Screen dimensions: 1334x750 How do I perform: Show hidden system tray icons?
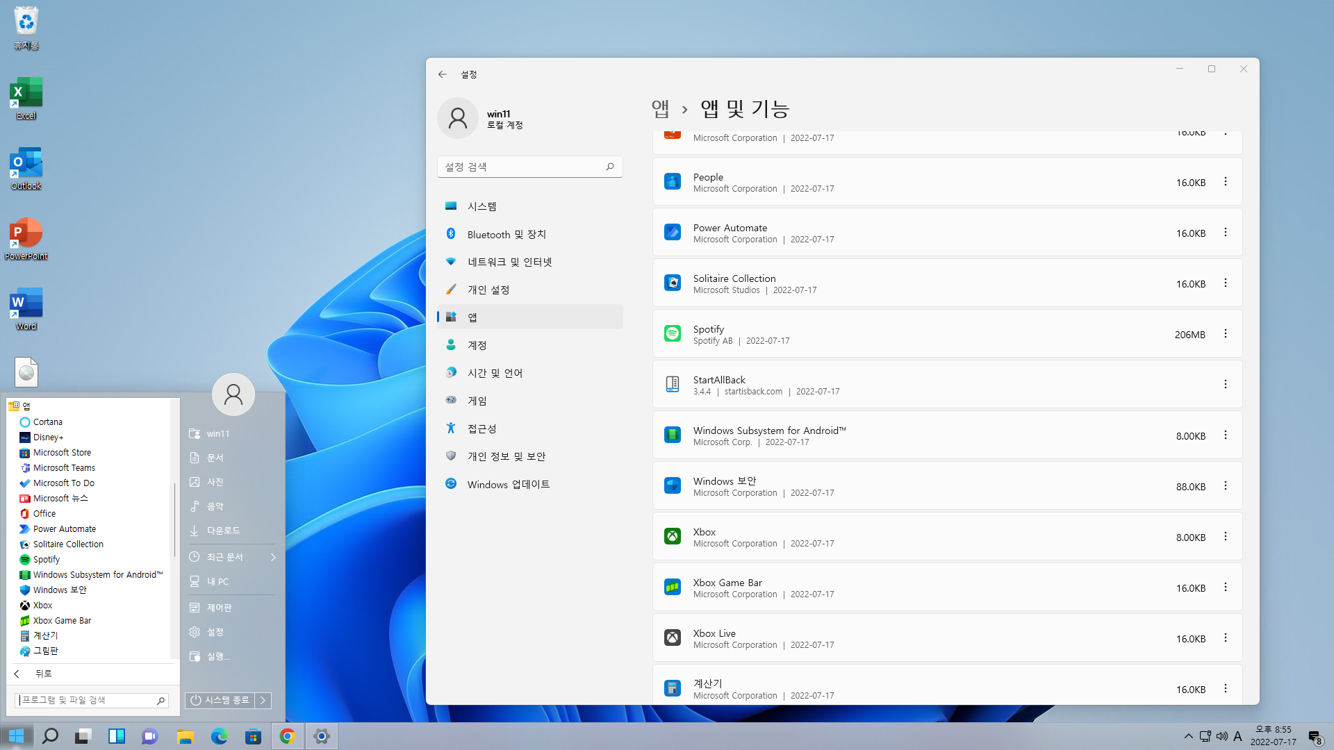(1188, 736)
